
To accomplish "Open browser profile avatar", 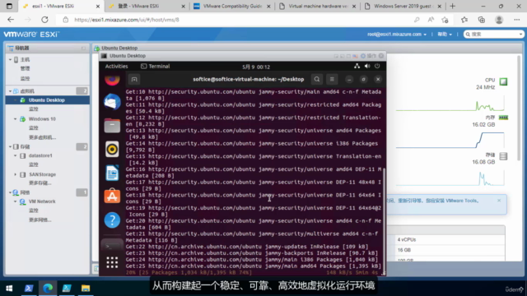I will (x=499, y=20).
